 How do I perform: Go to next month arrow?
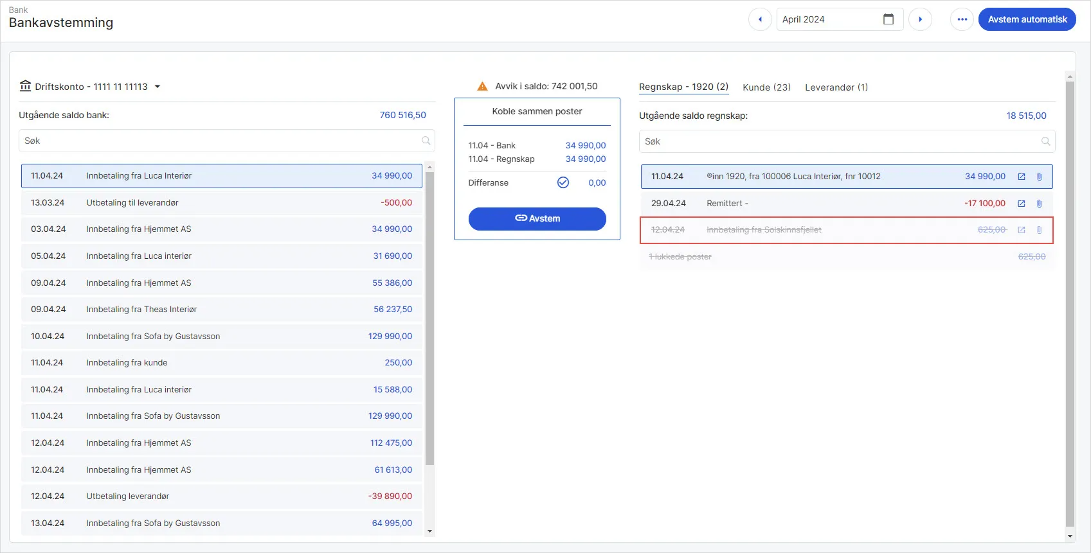pos(920,19)
